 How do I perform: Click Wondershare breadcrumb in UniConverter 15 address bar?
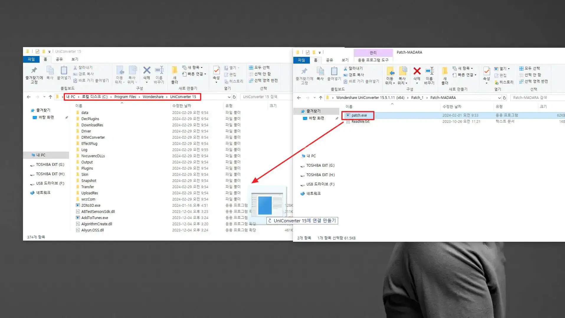tap(153, 97)
